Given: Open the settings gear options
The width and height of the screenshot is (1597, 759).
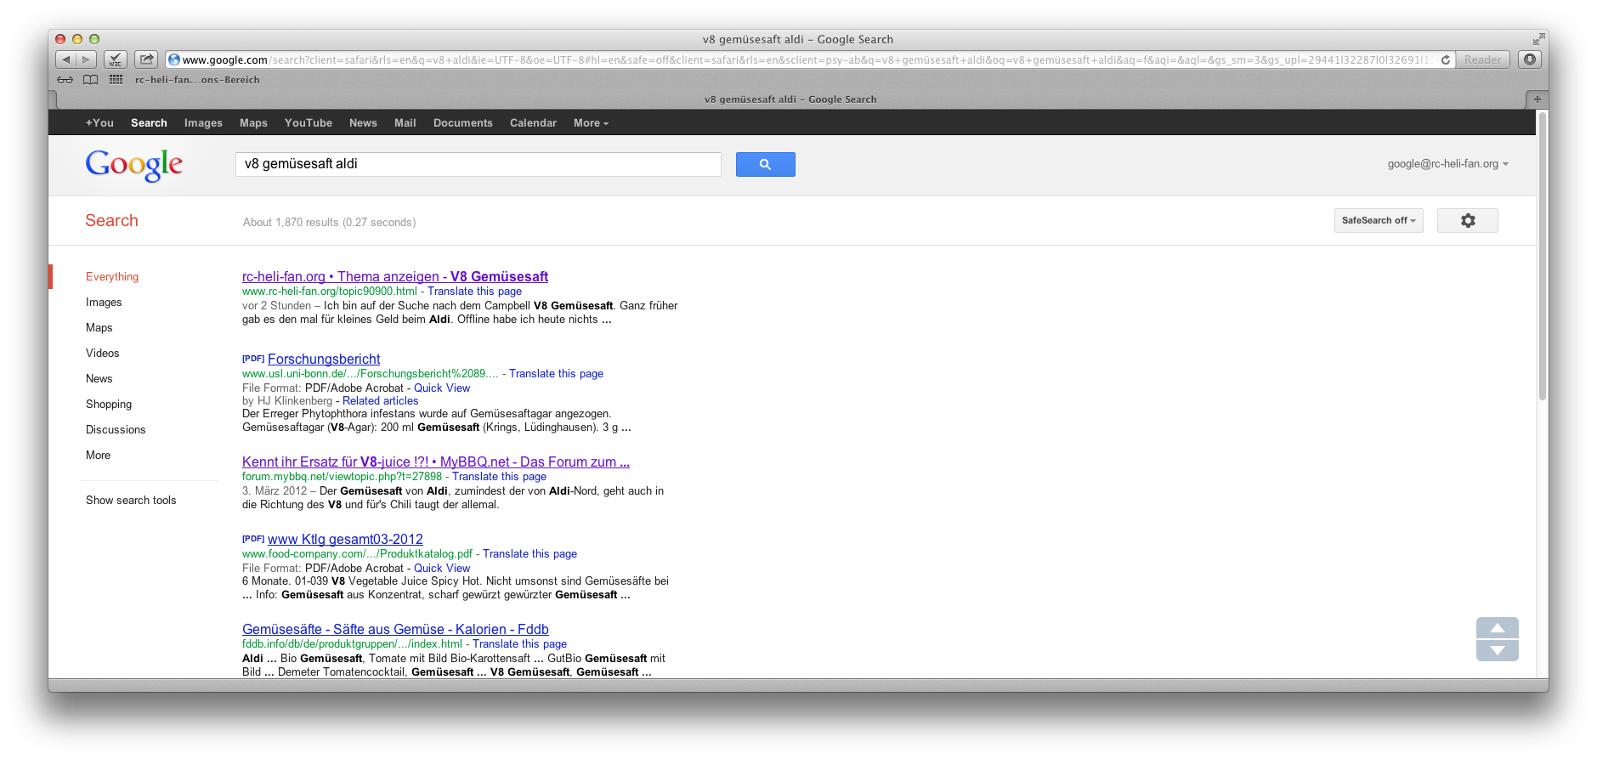Looking at the screenshot, I should tap(1468, 220).
